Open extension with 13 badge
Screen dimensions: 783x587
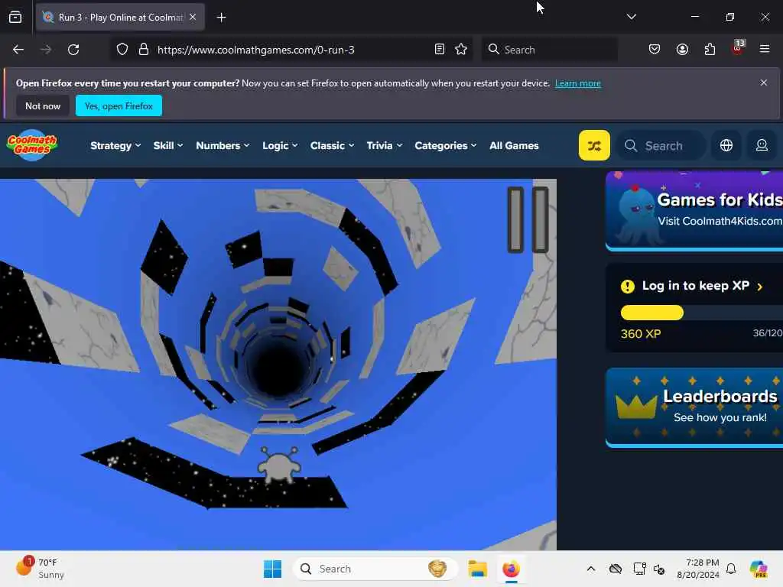point(738,49)
